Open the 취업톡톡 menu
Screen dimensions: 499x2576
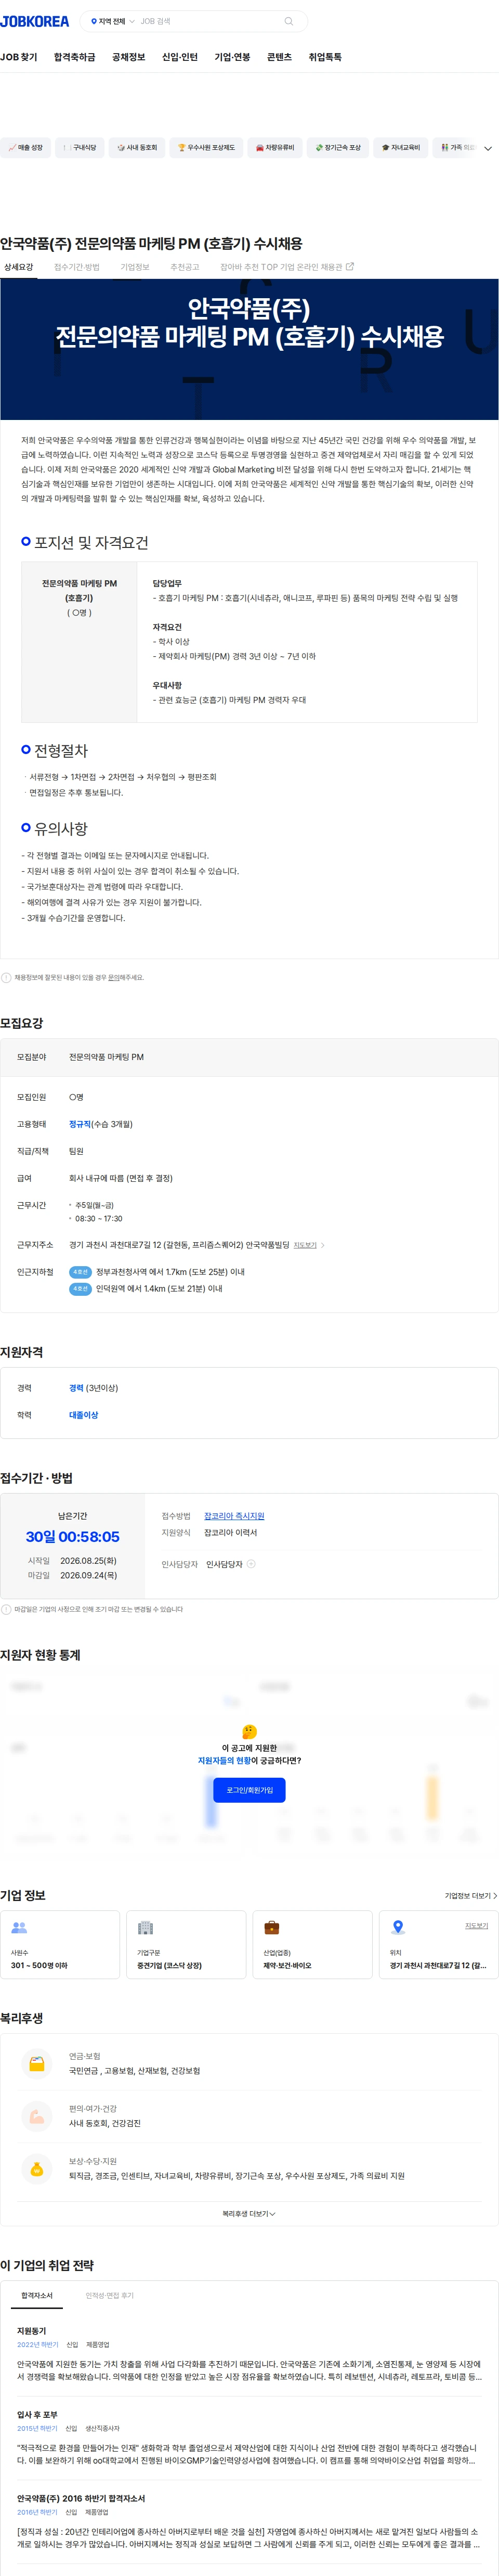tap(325, 57)
